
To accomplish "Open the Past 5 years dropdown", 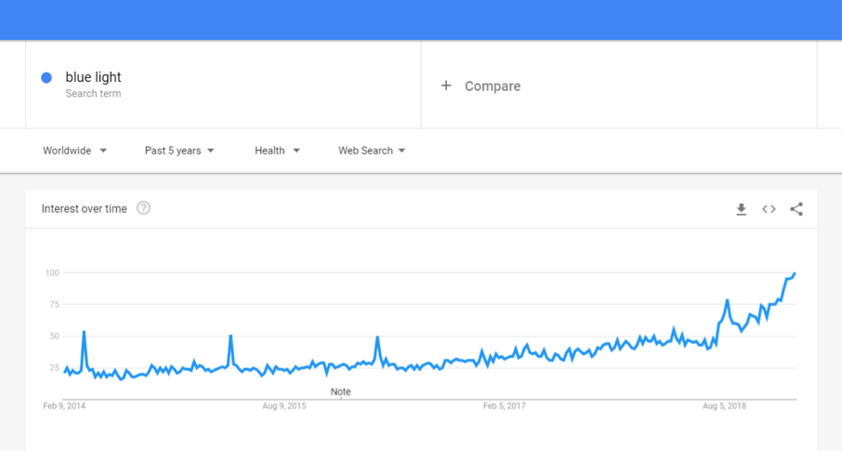I will (179, 151).
